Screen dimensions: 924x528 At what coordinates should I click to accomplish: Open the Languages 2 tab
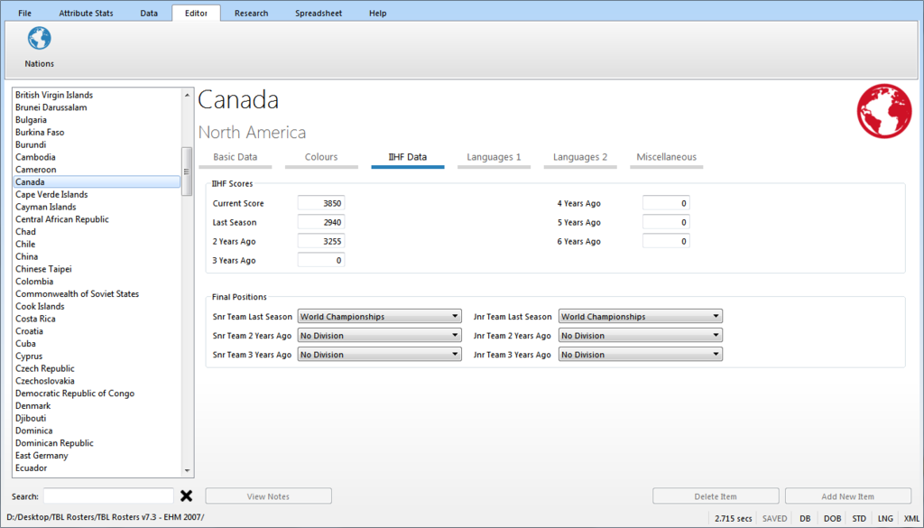point(580,159)
